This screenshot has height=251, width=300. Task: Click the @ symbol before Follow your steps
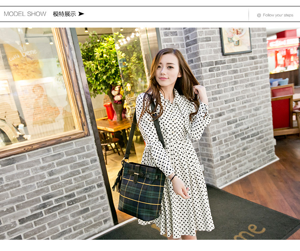pos(259,15)
